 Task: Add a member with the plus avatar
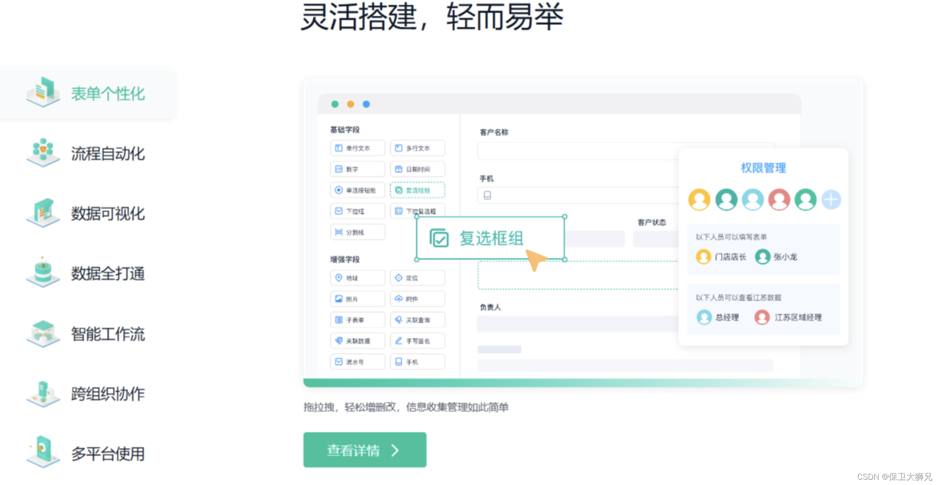coord(831,200)
